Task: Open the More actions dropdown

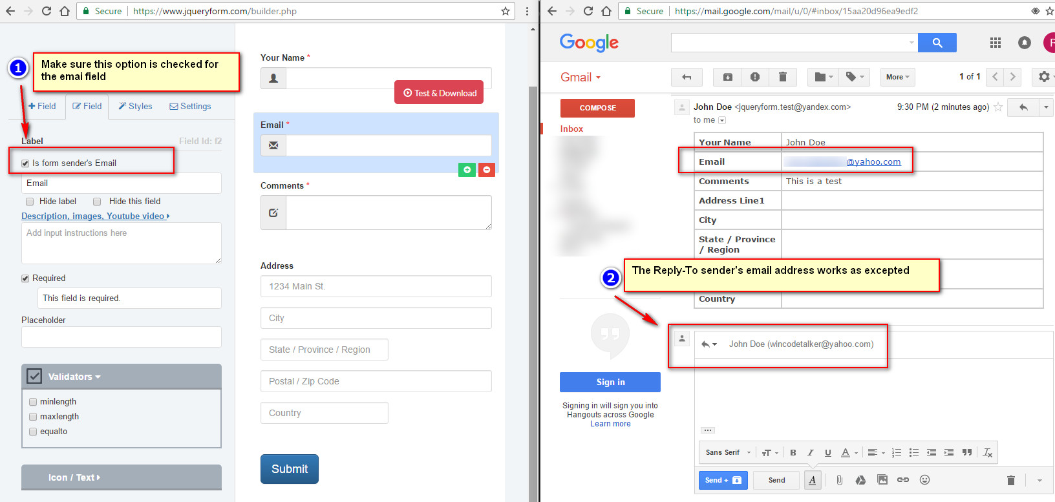Action: [x=898, y=77]
